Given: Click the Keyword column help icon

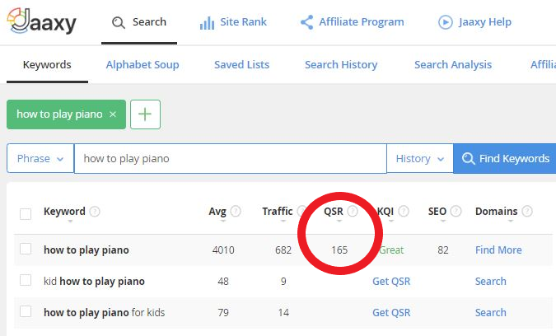Looking at the screenshot, I should click(x=95, y=212).
